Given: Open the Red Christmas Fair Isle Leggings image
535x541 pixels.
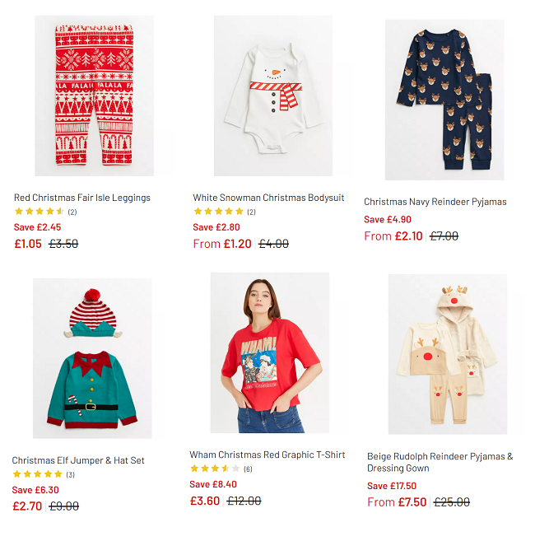Looking at the screenshot, I should (x=94, y=96).
